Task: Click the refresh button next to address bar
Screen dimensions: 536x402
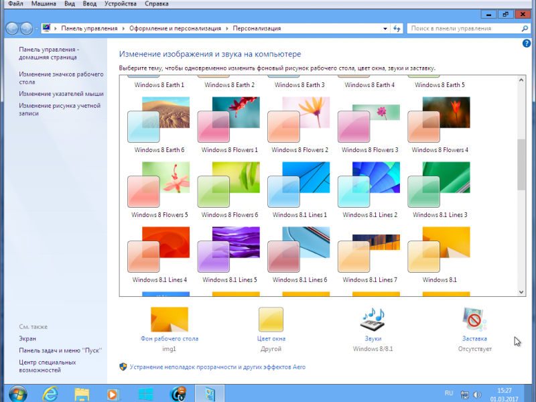Action: (x=397, y=28)
